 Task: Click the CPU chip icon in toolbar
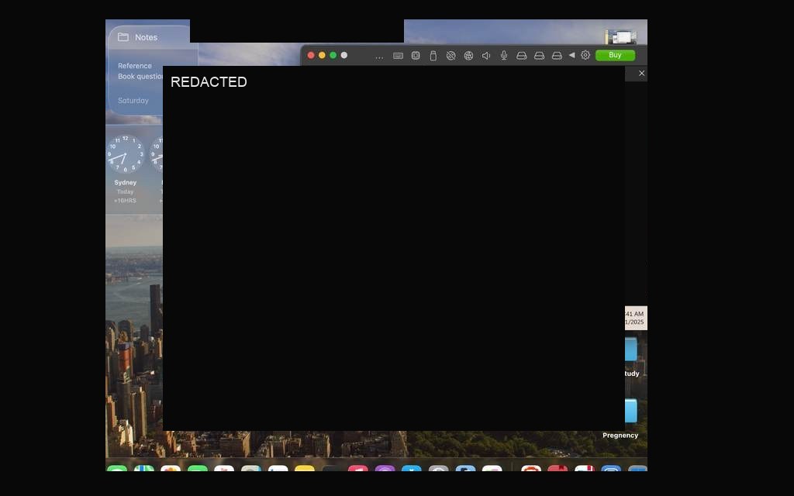tap(416, 56)
